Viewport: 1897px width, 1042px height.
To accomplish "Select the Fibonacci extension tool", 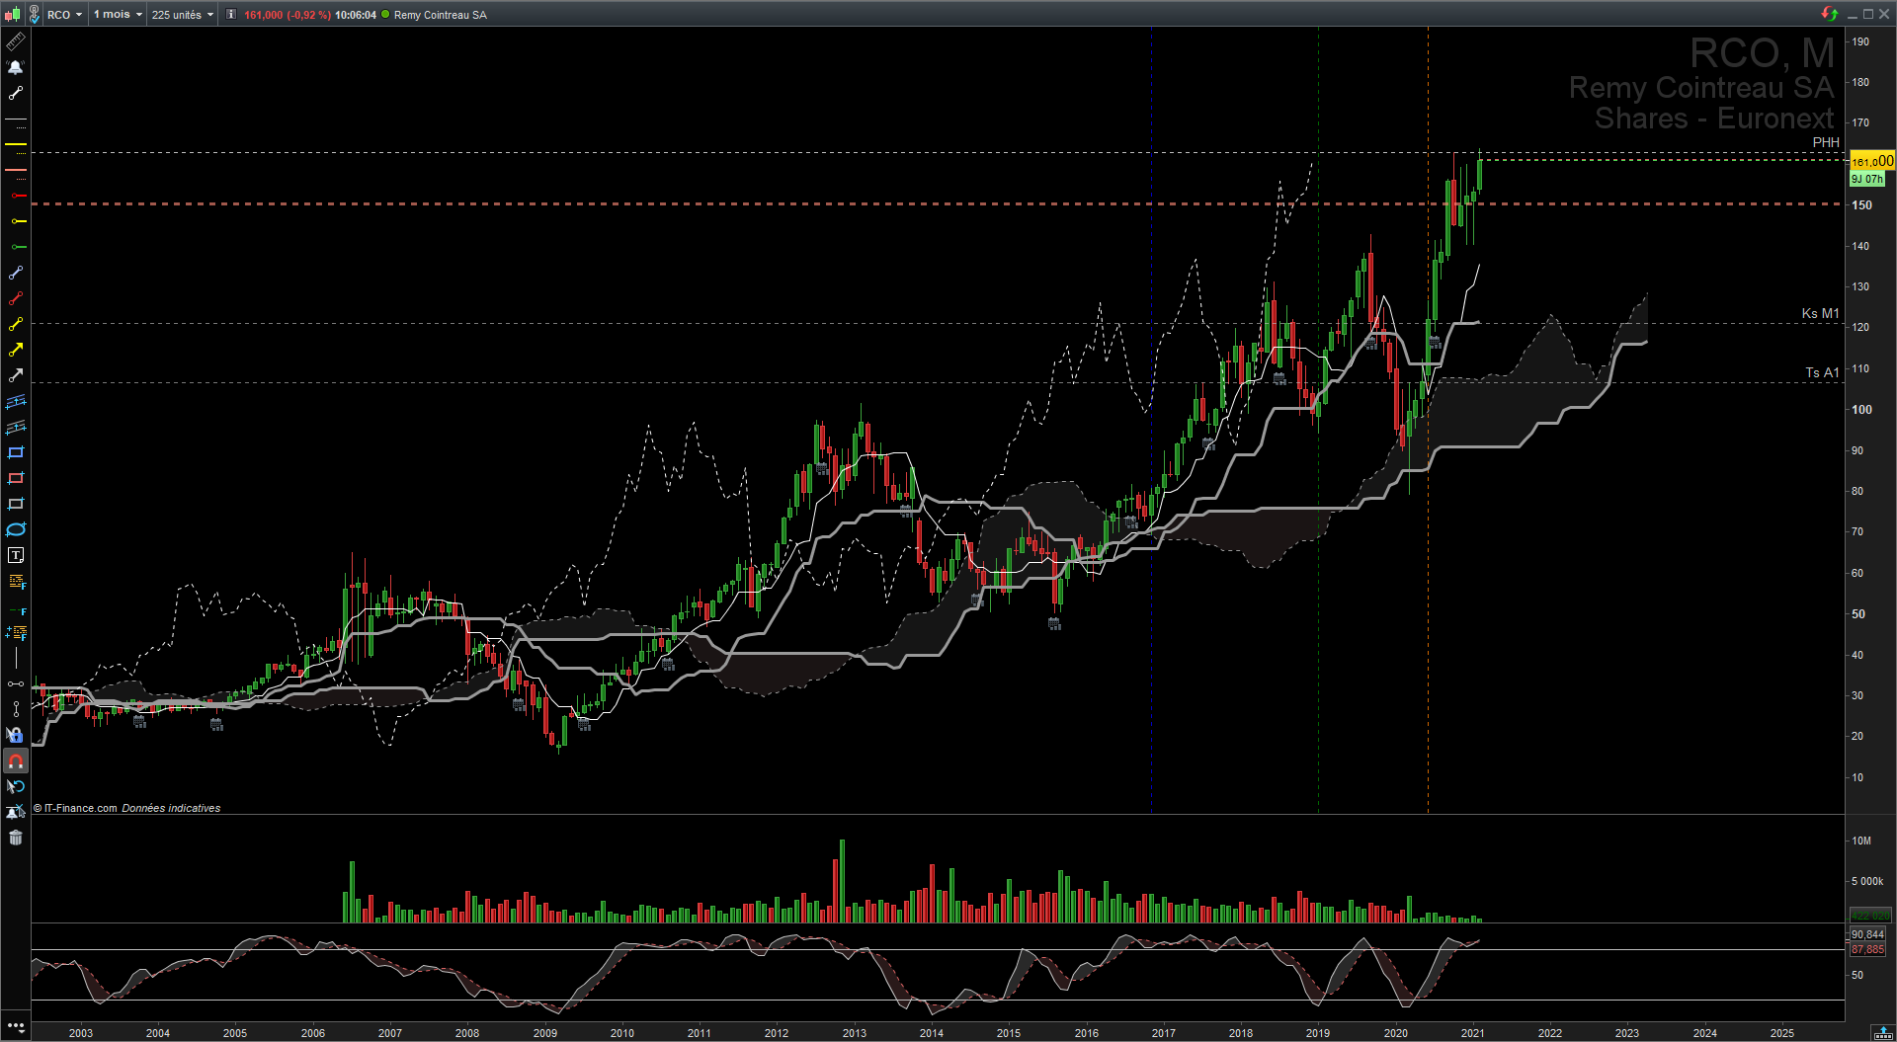I will 16,632.
